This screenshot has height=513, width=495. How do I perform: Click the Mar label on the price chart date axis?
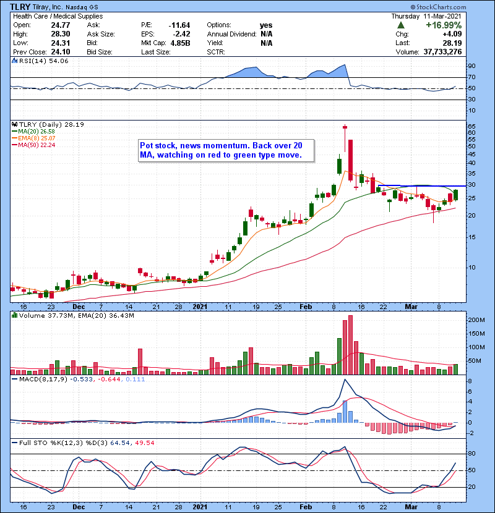tap(411, 307)
